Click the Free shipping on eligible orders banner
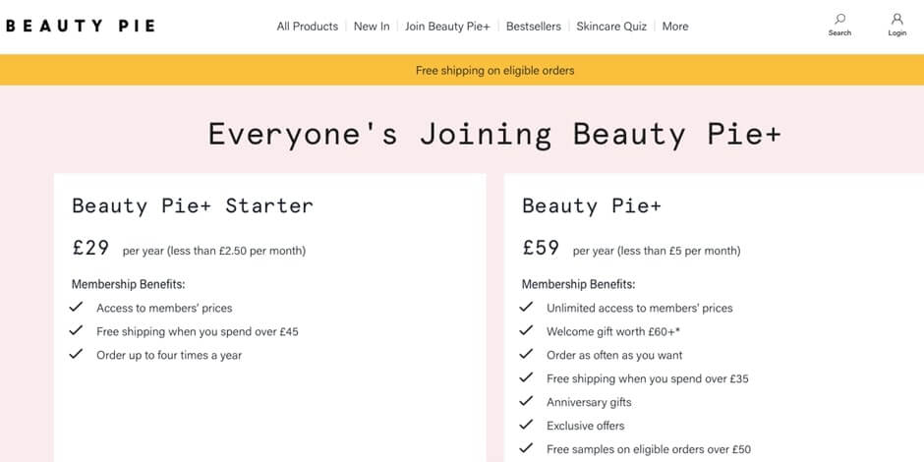 coord(462,70)
